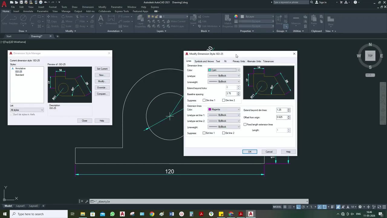Click Cancel in Modify Dimension Style dialog
387x218 pixels.
(x=269, y=152)
